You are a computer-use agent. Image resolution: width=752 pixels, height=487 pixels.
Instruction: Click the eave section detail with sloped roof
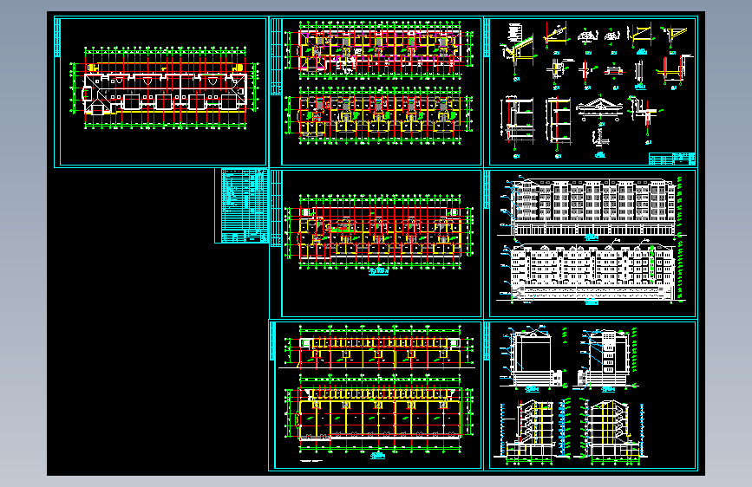click(518, 50)
